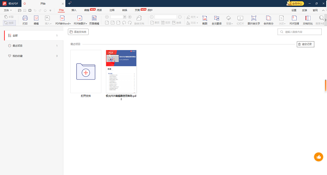Viewport: 327px width, 175px height.
Task: Switch to the Start (开始) ribbon tab
Action: (x=61, y=10)
